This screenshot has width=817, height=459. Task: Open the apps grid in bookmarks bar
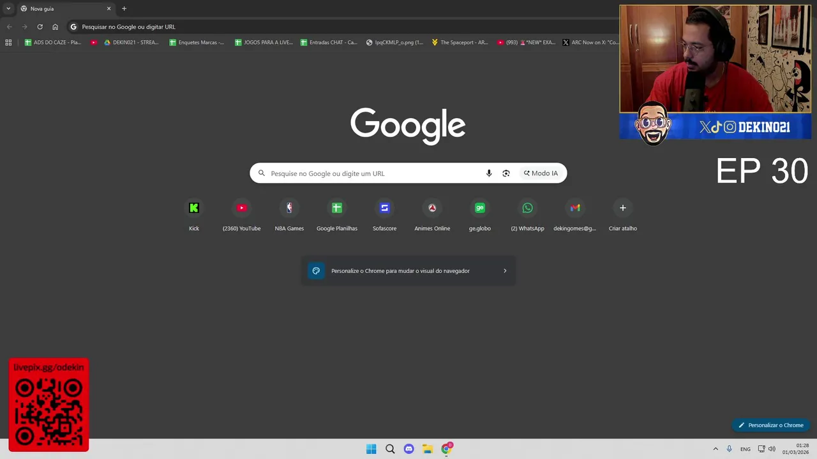coord(8,43)
